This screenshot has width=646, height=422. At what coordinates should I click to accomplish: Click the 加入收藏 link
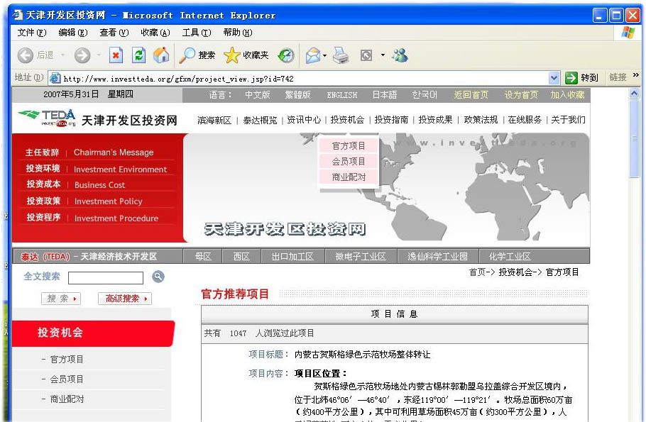(567, 95)
